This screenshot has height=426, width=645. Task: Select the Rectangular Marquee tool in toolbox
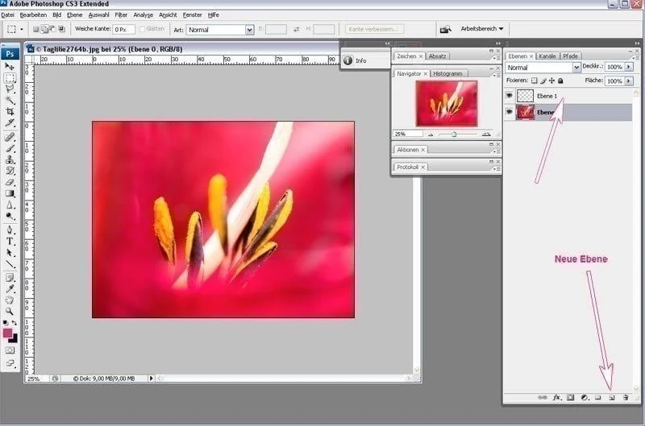[10, 77]
